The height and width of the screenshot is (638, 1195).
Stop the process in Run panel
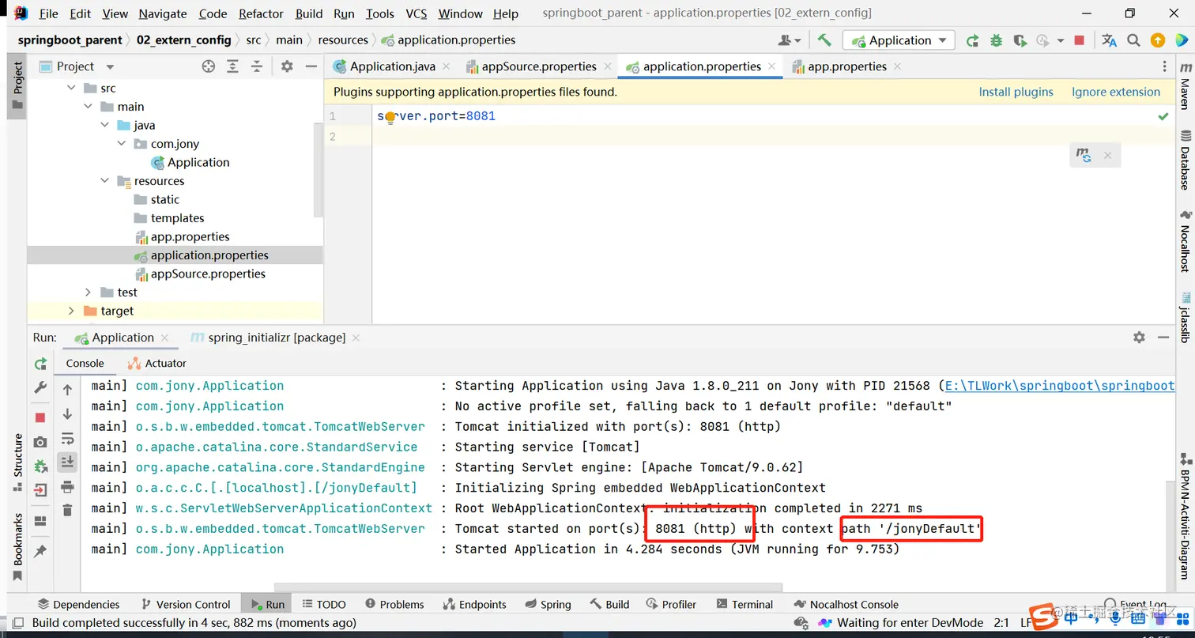pyautogui.click(x=40, y=417)
